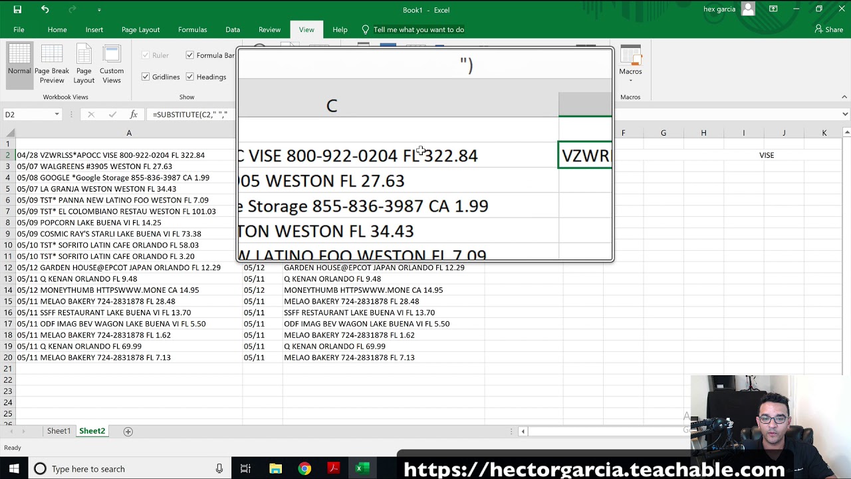851x479 pixels.
Task: Click the formula bar SUBSTITUTE text
Action: point(190,114)
